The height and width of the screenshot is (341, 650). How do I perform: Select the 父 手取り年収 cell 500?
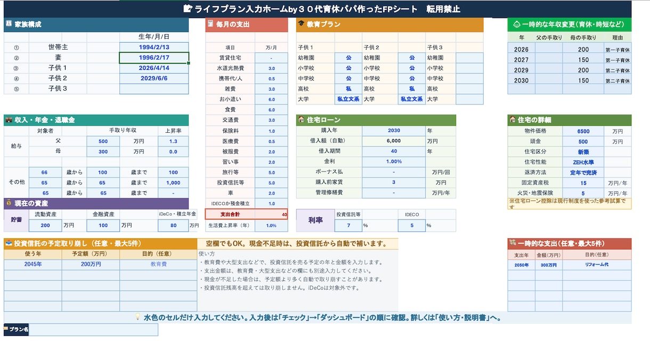[103, 141]
